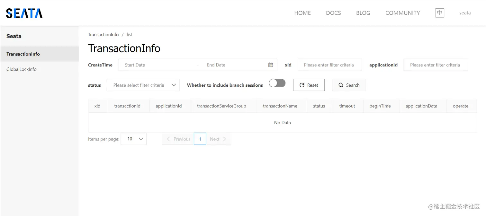Toggle include branch sessions switch
The image size is (486, 216).
click(277, 83)
